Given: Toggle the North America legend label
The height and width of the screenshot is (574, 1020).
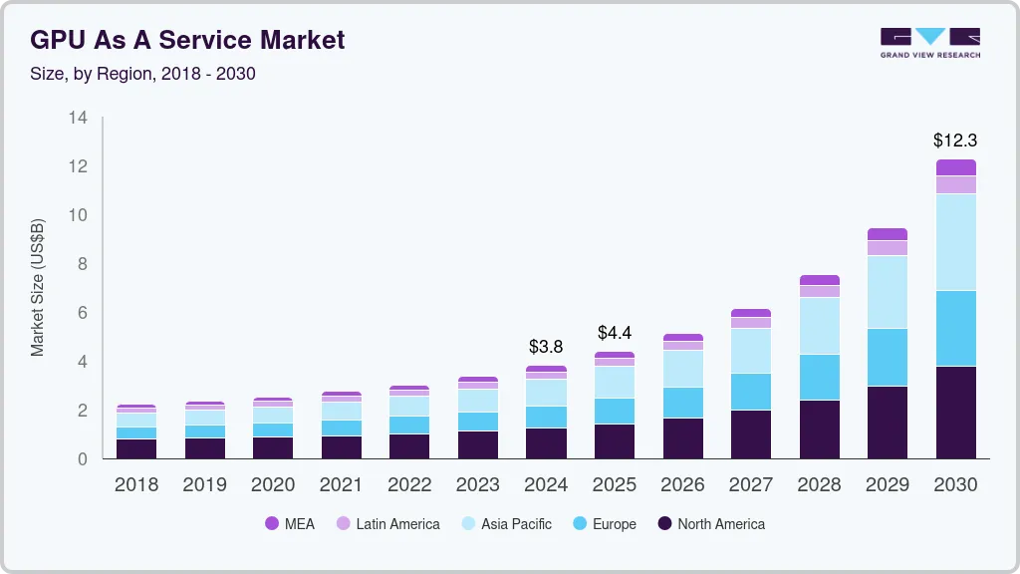Looking at the screenshot, I should [721, 523].
